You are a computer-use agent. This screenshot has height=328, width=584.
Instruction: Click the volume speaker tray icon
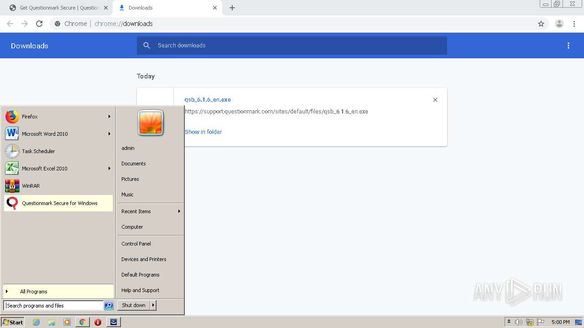point(519,322)
